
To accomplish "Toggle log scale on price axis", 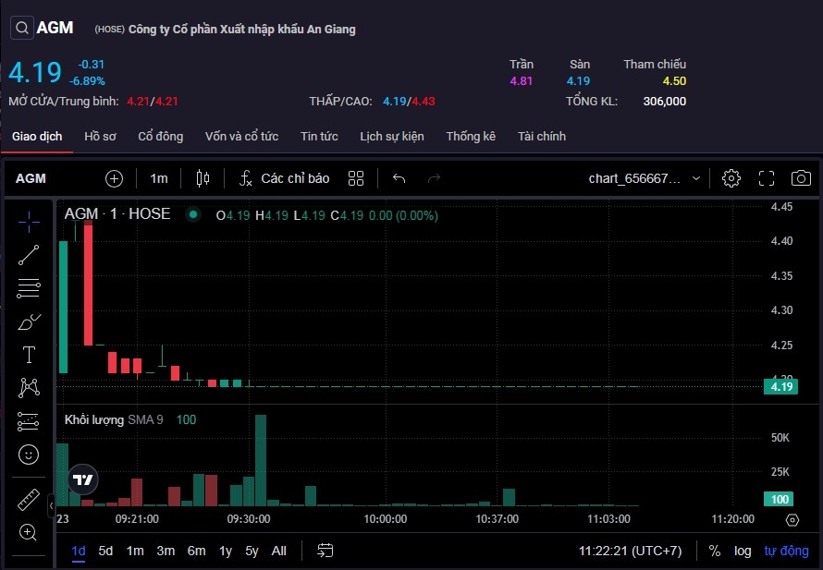I will pyautogui.click(x=743, y=551).
